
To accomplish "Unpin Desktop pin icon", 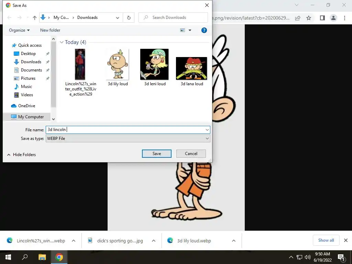I will pyautogui.click(x=47, y=54).
